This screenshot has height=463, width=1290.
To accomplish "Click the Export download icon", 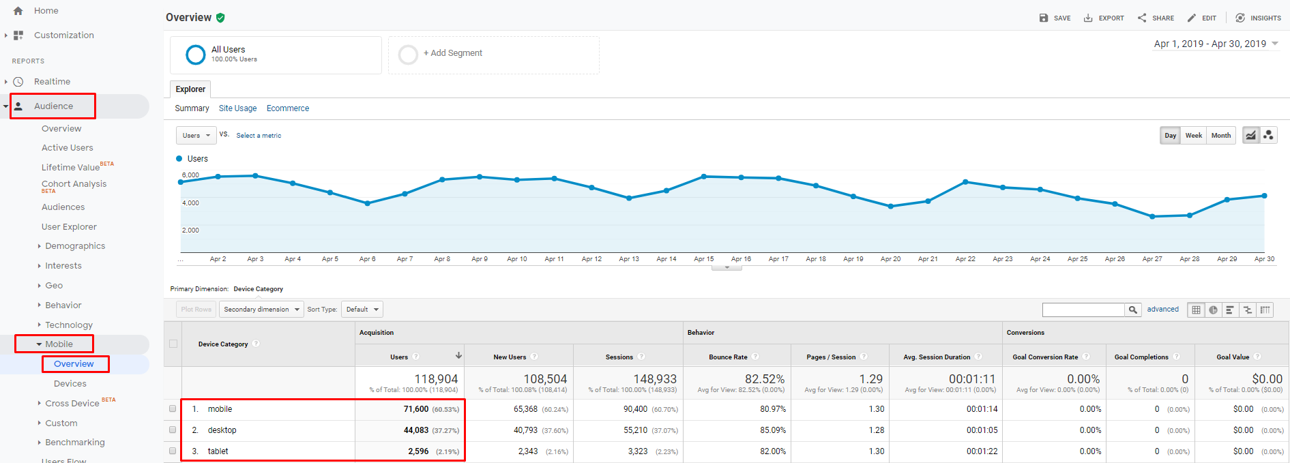I will coord(1088,18).
